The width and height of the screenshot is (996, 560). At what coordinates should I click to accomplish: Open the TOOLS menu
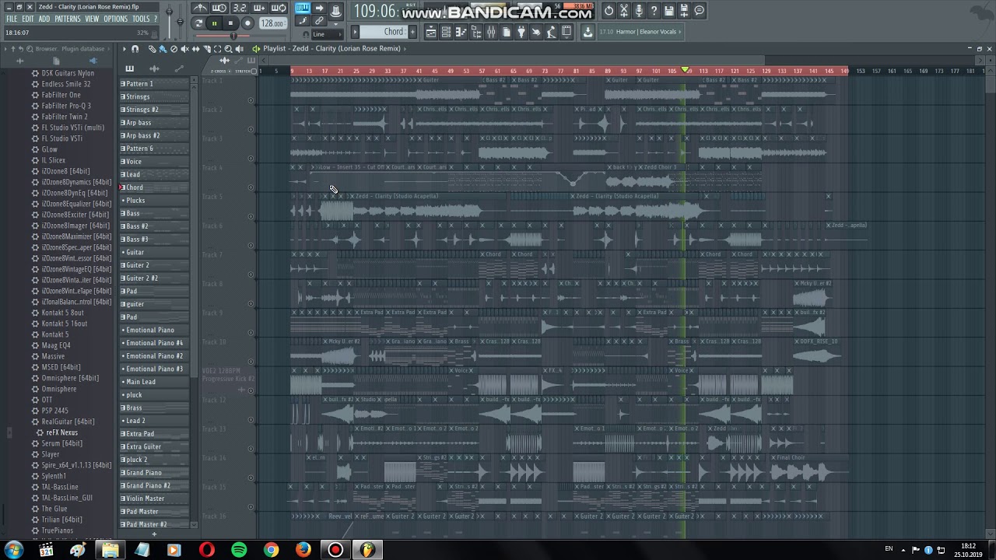pos(141,19)
